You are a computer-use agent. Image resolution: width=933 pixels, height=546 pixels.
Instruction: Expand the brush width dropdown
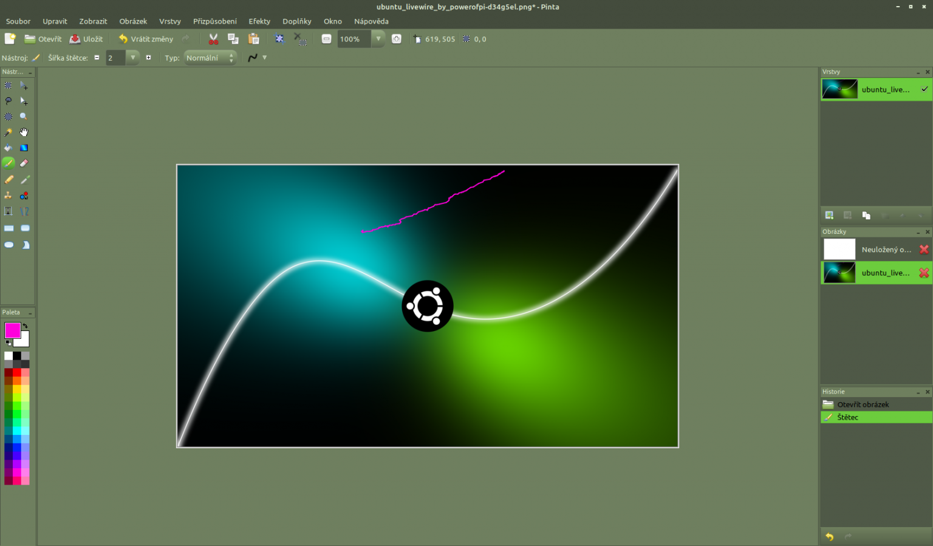click(132, 58)
